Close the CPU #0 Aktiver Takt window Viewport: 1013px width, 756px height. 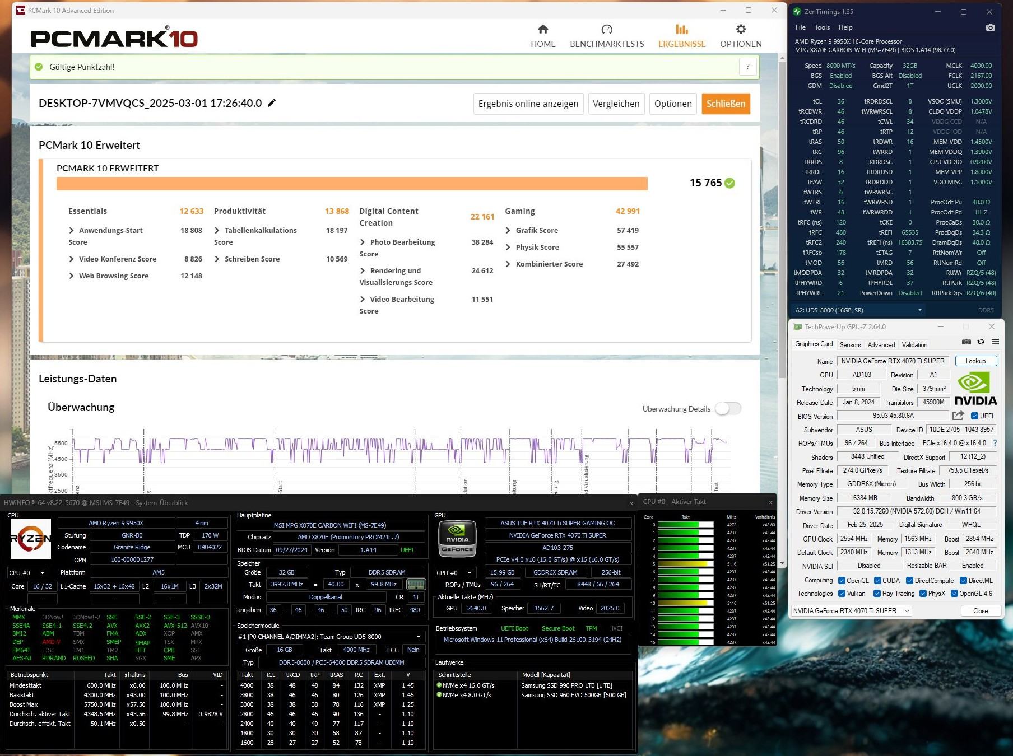point(770,502)
